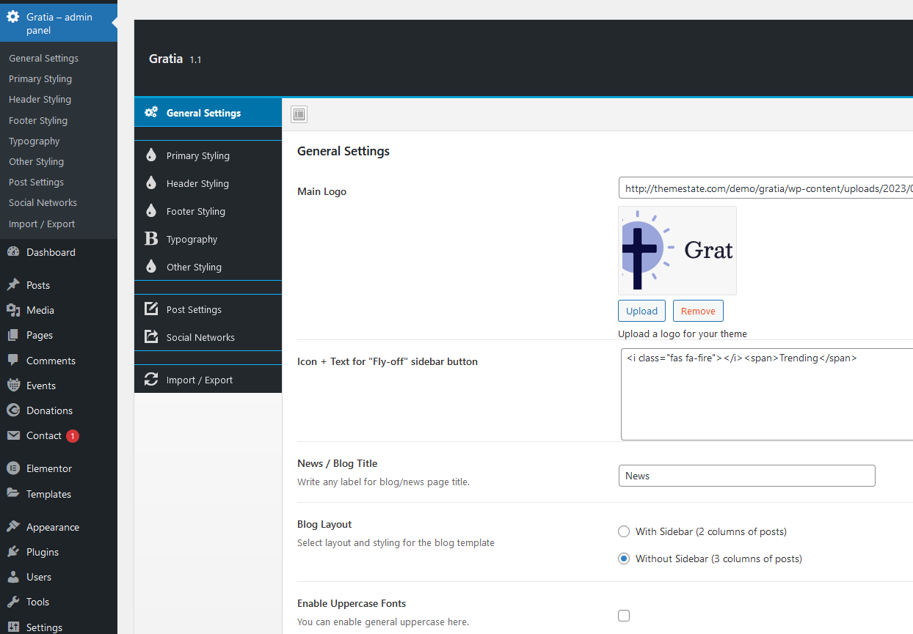Click the Settings sliders icon
This screenshot has width=913, height=634.
13,627
